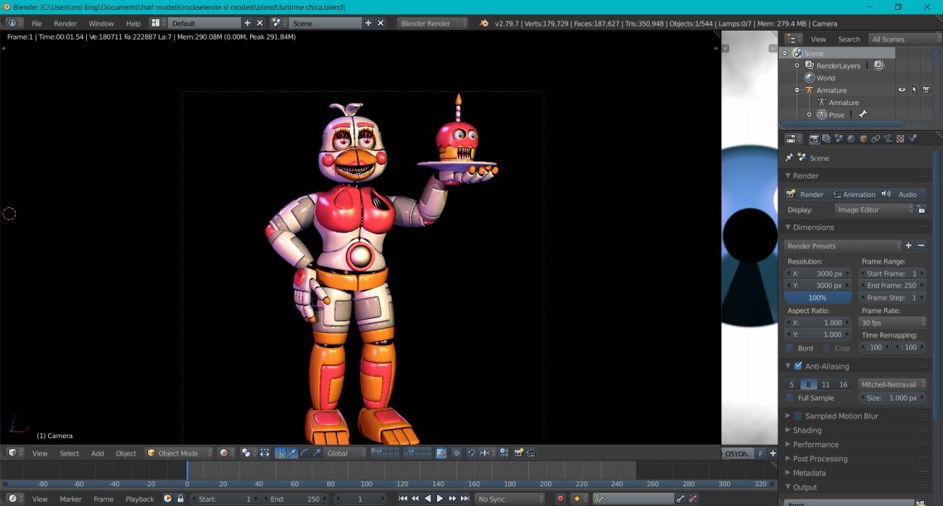Open the pivot point selector

coord(248,453)
